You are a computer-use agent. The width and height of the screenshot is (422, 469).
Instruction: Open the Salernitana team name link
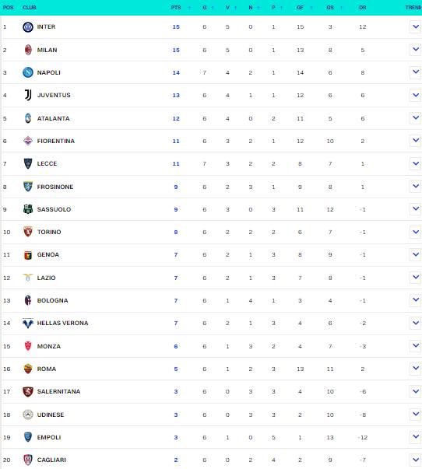coord(58,391)
